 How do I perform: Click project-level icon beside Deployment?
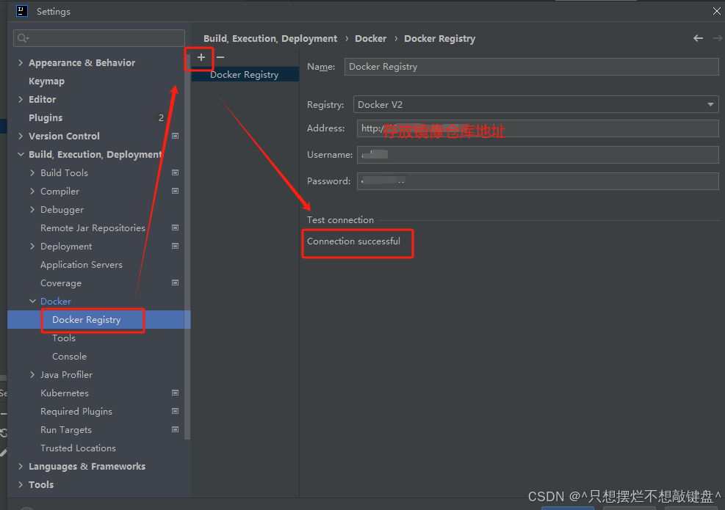pos(176,246)
